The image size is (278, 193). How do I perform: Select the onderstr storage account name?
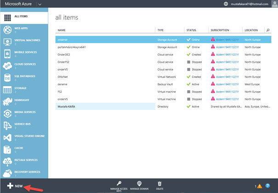click(62, 40)
